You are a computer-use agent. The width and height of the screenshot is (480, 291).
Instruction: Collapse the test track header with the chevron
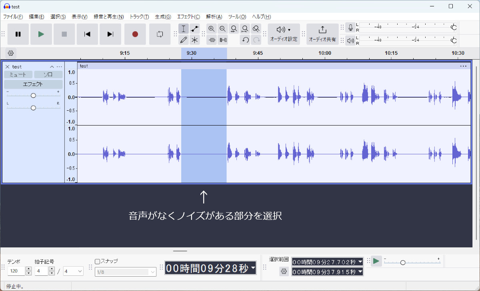[x=52, y=66]
